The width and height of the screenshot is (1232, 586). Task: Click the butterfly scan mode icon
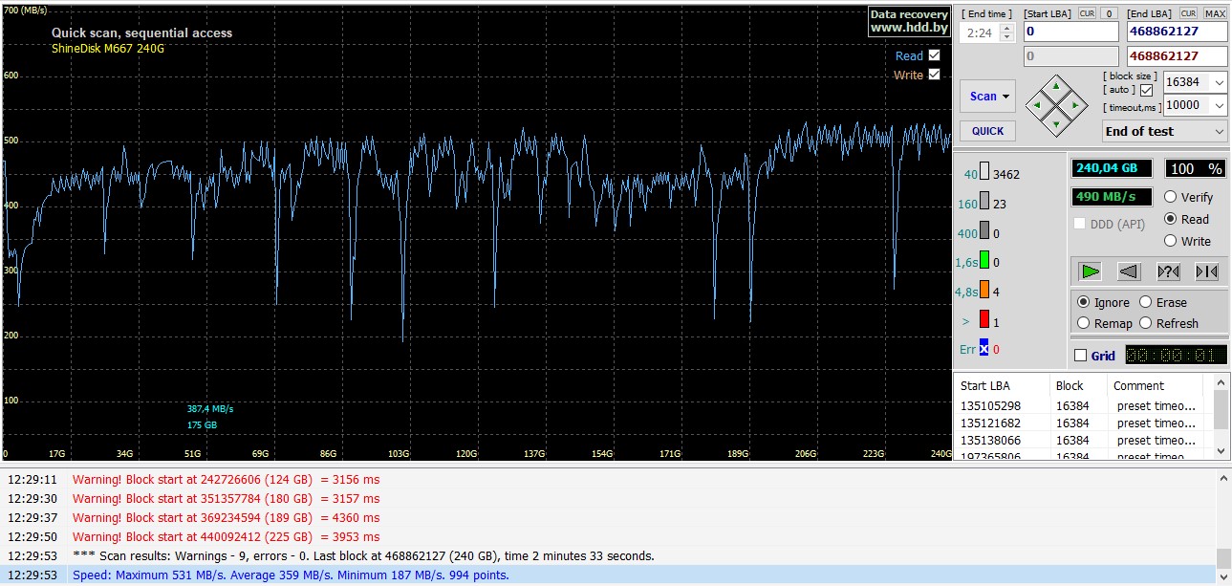(x=1206, y=271)
